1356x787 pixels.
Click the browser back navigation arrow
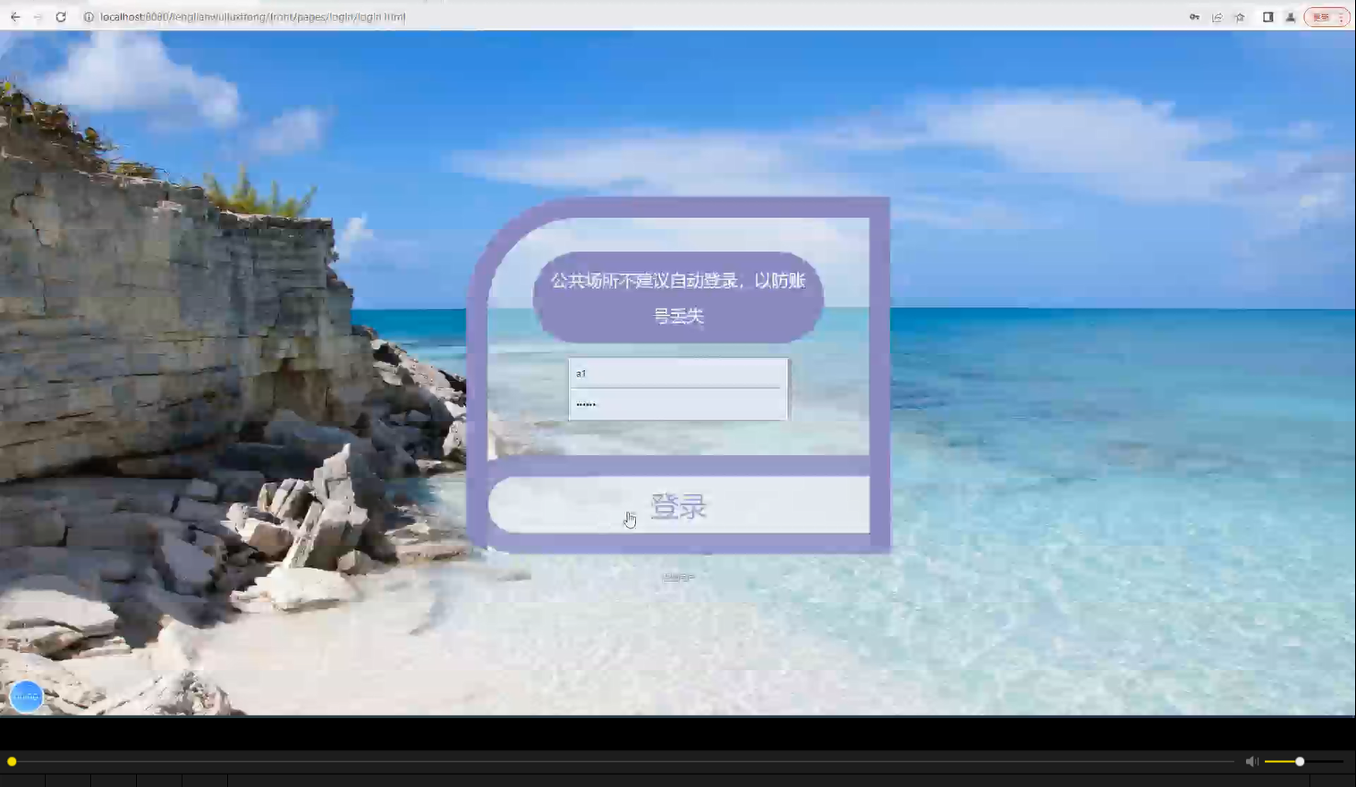pyautogui.click(x=14, y=16)
